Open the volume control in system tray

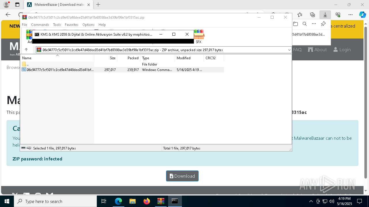tap(332, 201)
